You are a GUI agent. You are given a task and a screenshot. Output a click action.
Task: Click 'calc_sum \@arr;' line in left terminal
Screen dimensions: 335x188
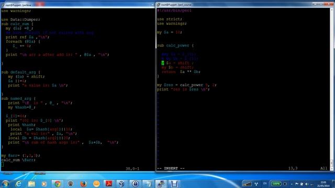tap(18, 160)
